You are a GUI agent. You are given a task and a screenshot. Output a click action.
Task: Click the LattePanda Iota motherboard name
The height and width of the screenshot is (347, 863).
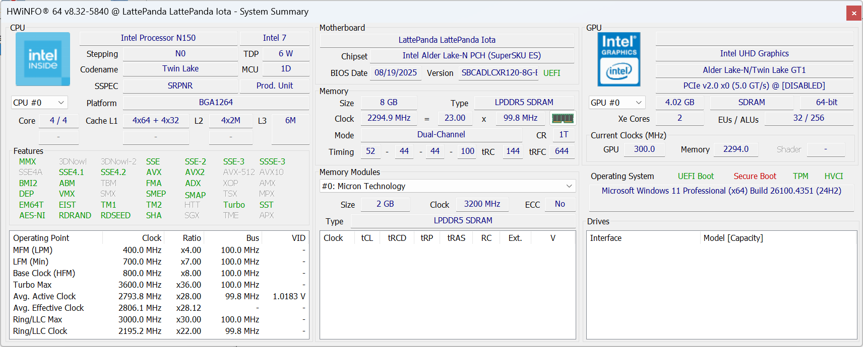point(447,40)
